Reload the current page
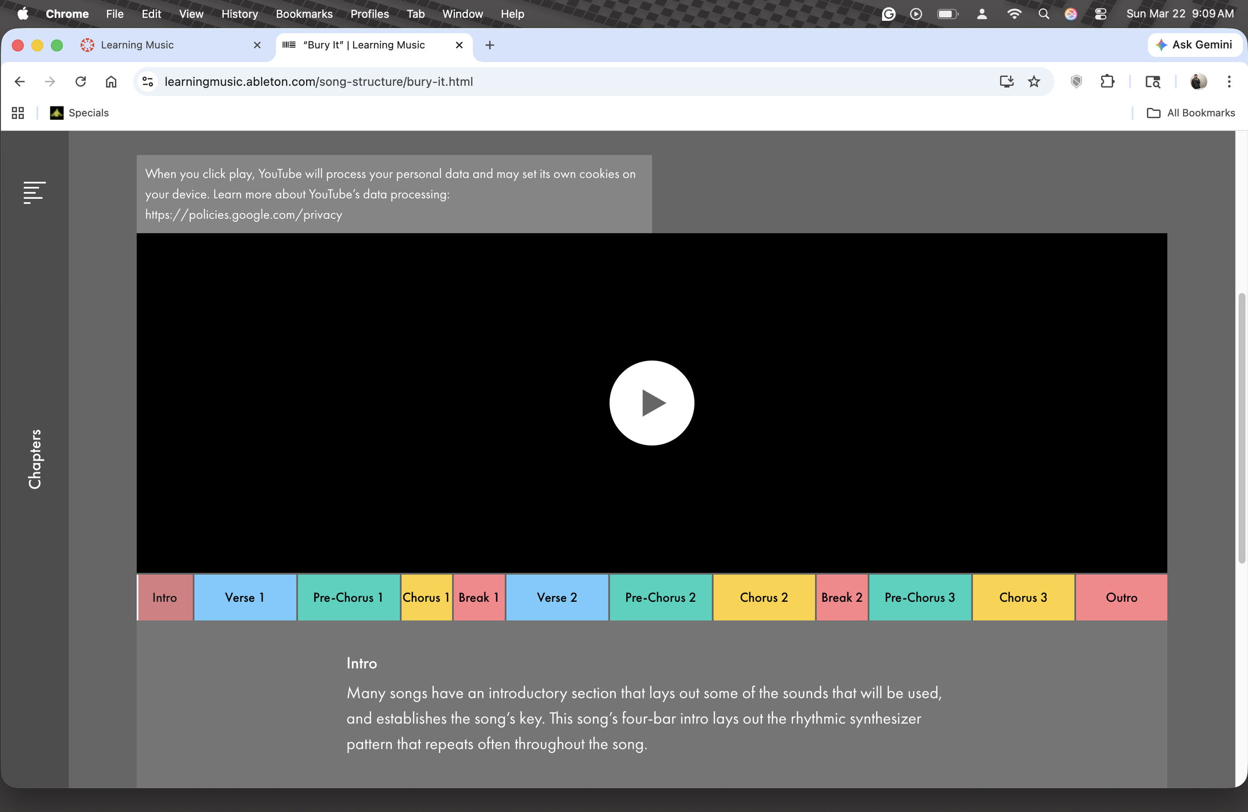Screen dimensions: 1248x812 click(x=80, y=82)
